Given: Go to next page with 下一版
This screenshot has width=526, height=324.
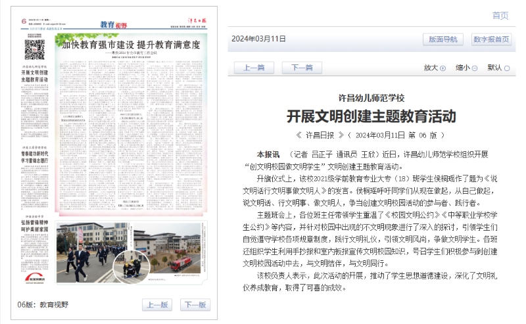Looking at the screenshot, I should tap(195, 305).
